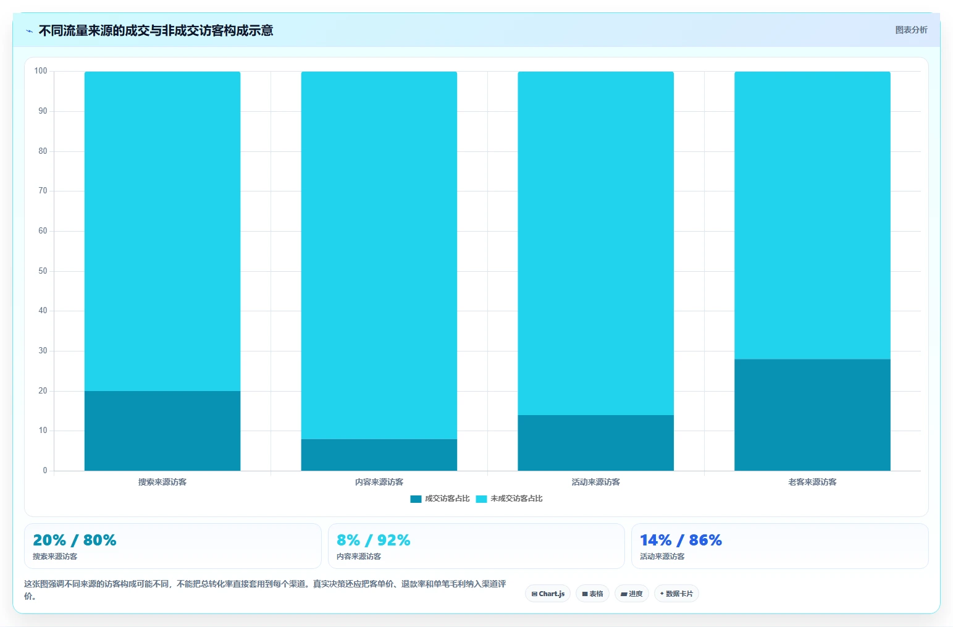This screenshot has height=627, width=953.
Task: Click the dark 成交 bar for 内容来源访客
Action: coord(379,455)
